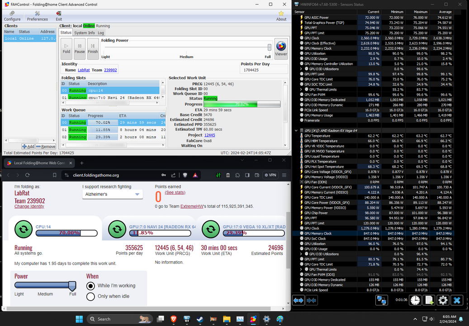
Task: Open the Log tab in FAHControl
Action: click(x=100, y=33)
